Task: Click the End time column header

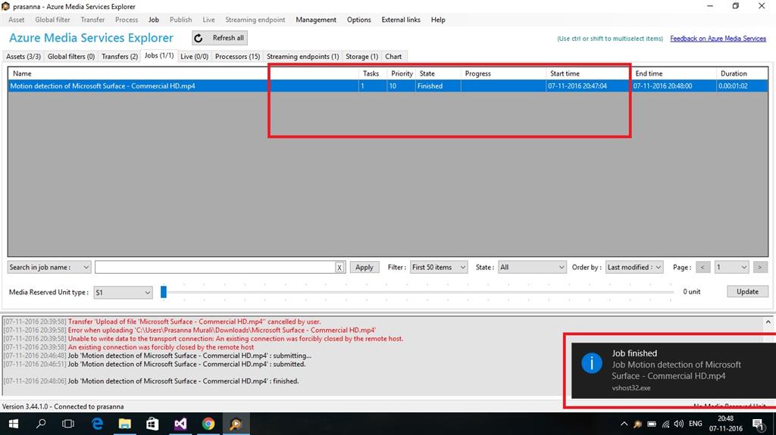Action: (674, 73)
